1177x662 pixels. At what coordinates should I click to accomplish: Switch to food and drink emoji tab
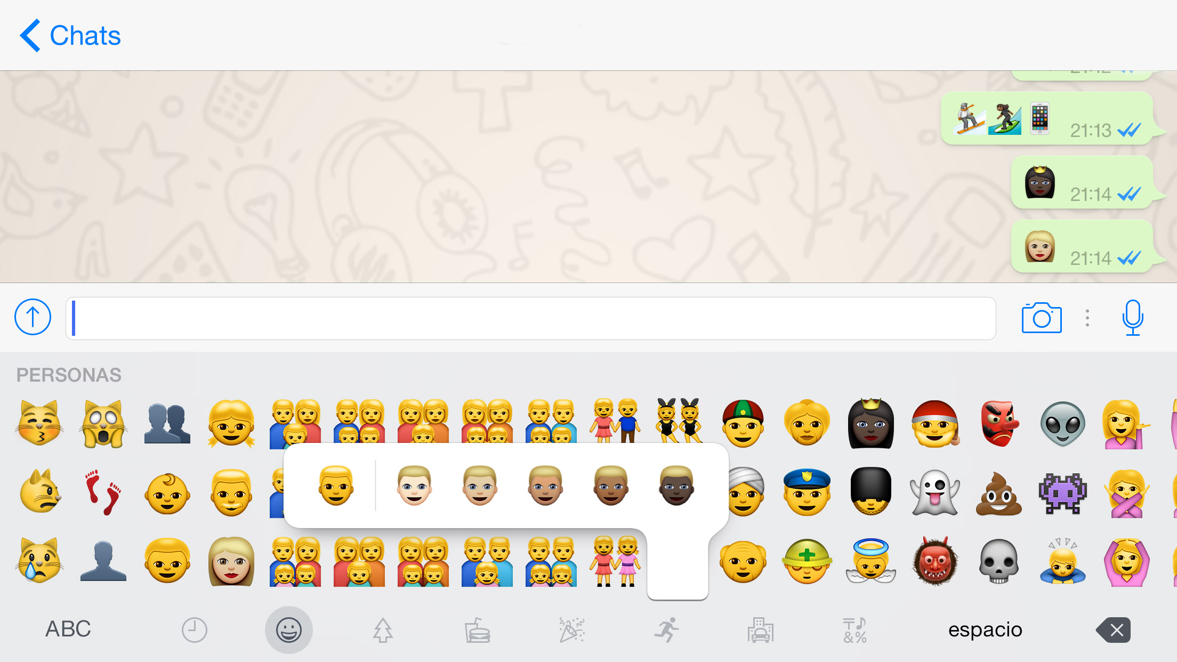coord(477,630)
